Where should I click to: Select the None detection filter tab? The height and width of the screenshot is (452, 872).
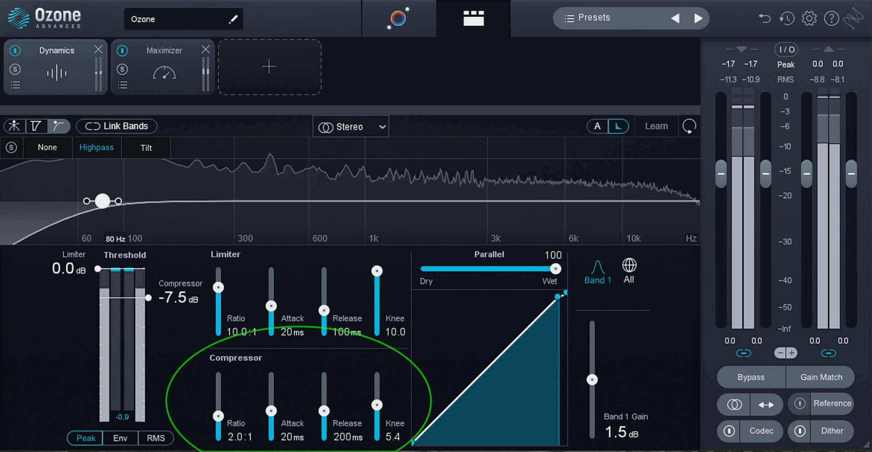pos(47,148)
